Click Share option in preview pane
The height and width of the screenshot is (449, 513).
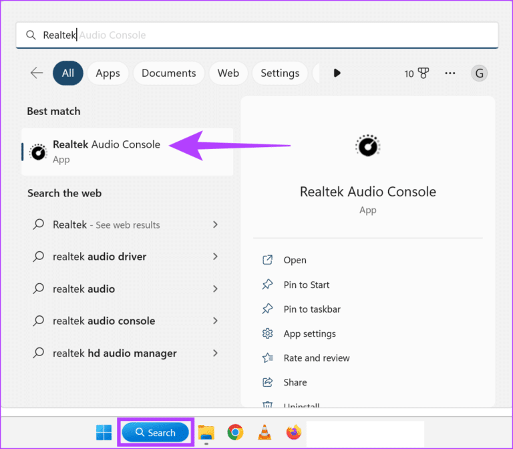coord(295,382)
